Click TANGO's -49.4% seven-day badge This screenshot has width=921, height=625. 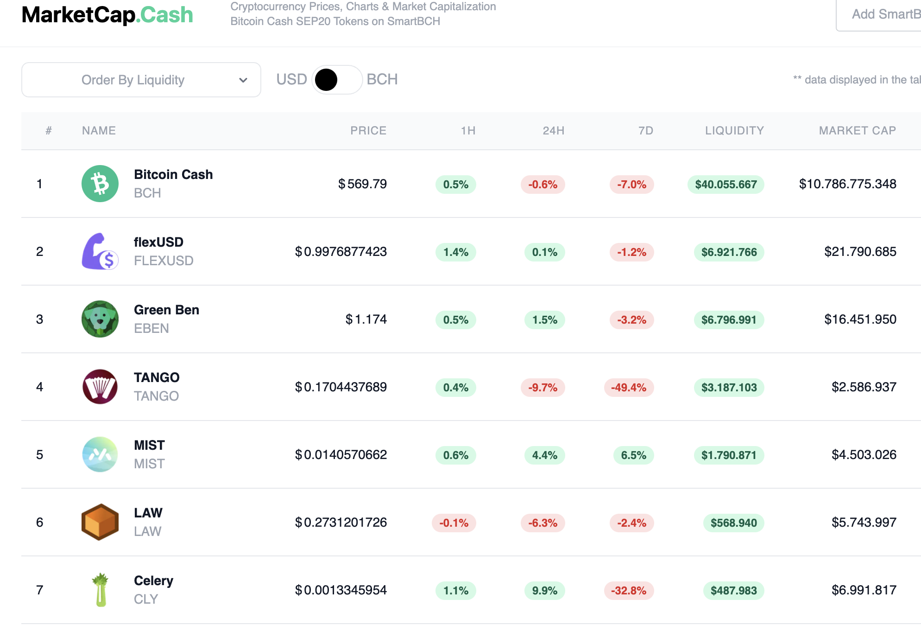tap(629, 388)
